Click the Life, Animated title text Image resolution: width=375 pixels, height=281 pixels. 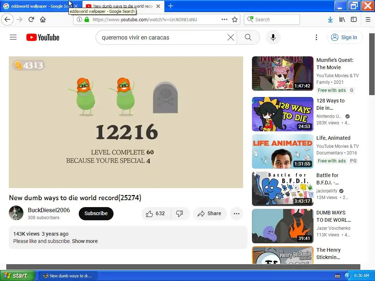(x=333, y=138)
